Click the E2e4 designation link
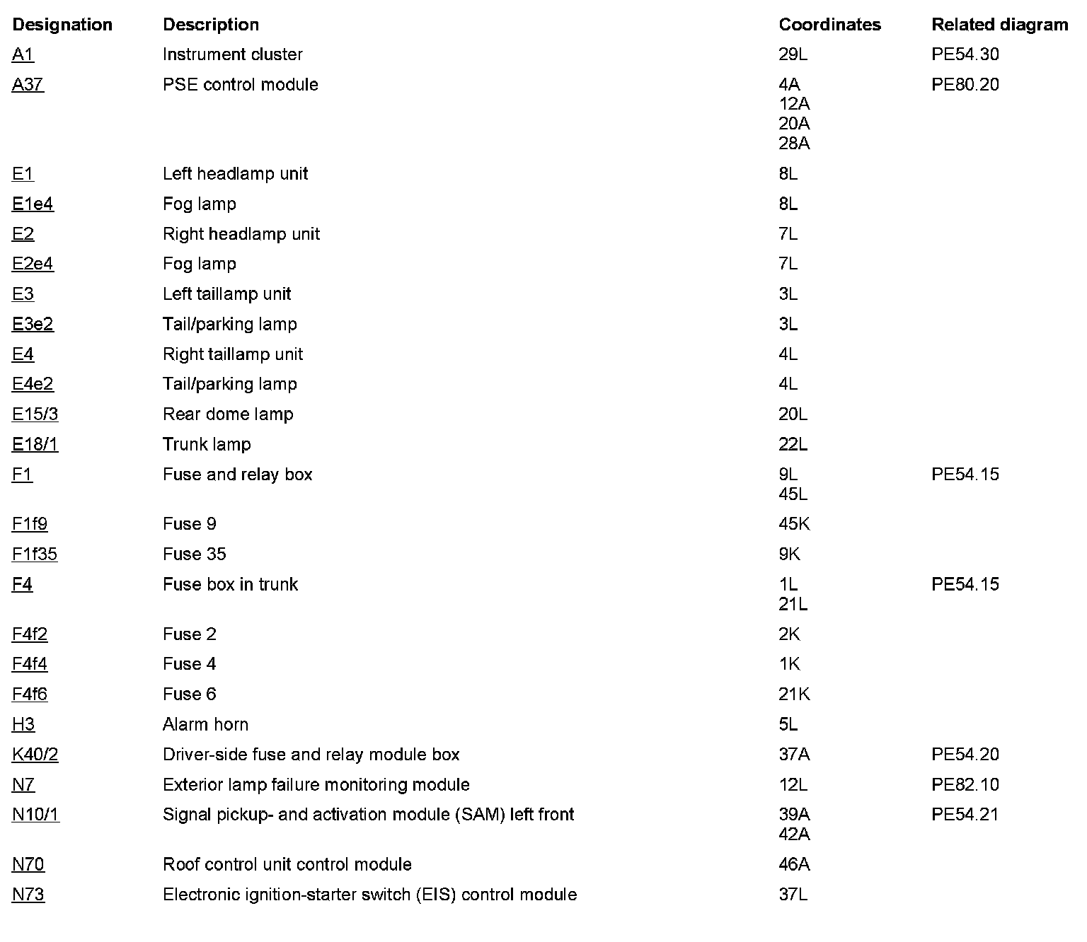The width and height of the screenshot is (1087, 942). pyautogui.click(x=33, y=264)
